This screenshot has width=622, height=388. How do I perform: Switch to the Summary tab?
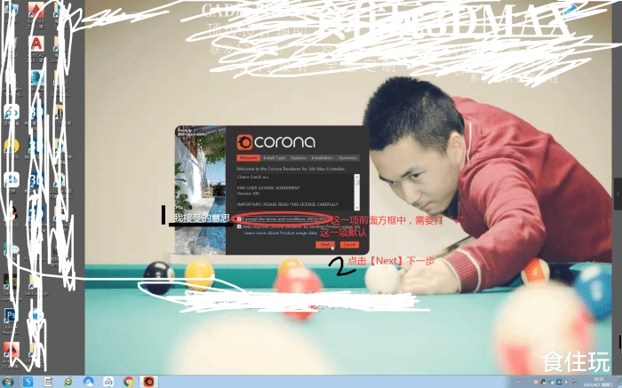click(347, 158)
